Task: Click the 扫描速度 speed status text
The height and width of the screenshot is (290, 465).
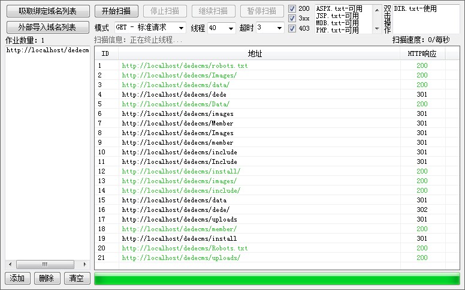Action: pyautogui.click(x=421, y=40)
